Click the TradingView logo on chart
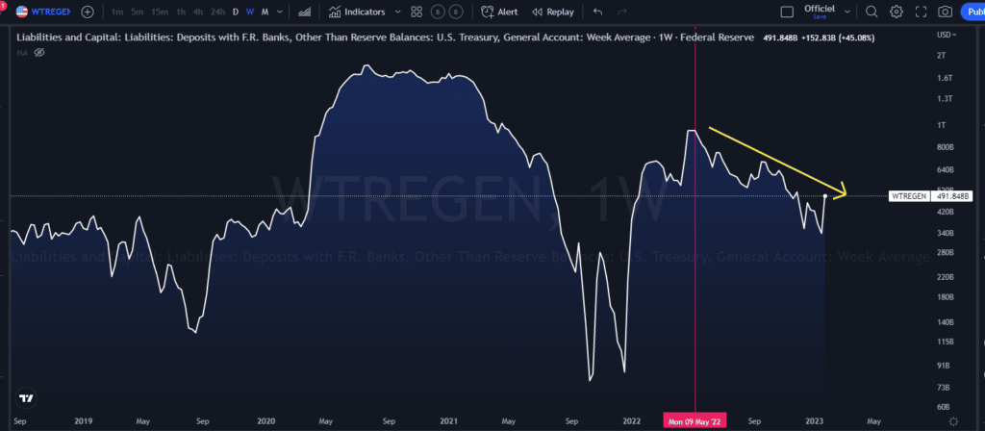Screen dimensions: 985x431 (26, 398)
